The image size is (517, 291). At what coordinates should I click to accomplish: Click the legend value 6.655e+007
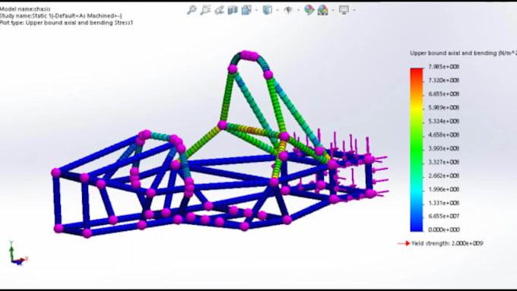pyautogui.click(x=444, y=217)
